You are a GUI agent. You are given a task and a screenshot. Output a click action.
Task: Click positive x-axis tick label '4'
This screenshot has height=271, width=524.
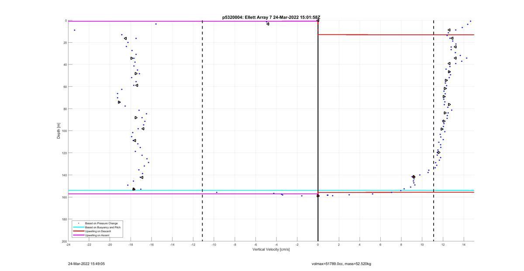[359, 245]
